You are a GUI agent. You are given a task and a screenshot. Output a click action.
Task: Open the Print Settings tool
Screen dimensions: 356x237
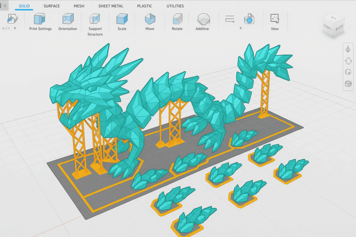[x=40, y=22]
